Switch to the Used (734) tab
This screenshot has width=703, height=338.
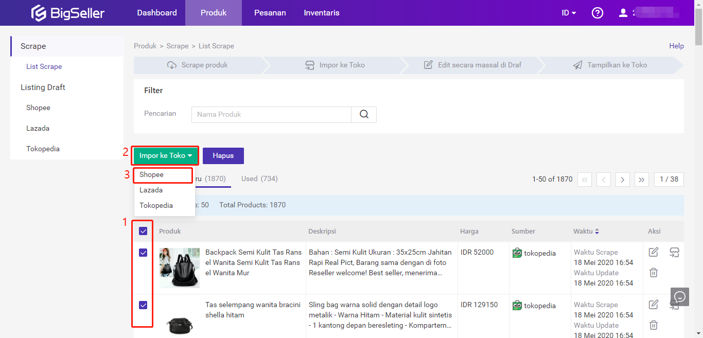(x=259, y=179)
